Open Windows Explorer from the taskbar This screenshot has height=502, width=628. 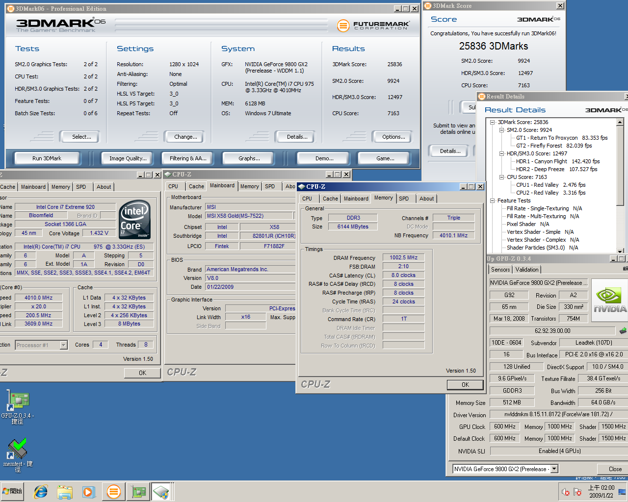coord(65,491)
